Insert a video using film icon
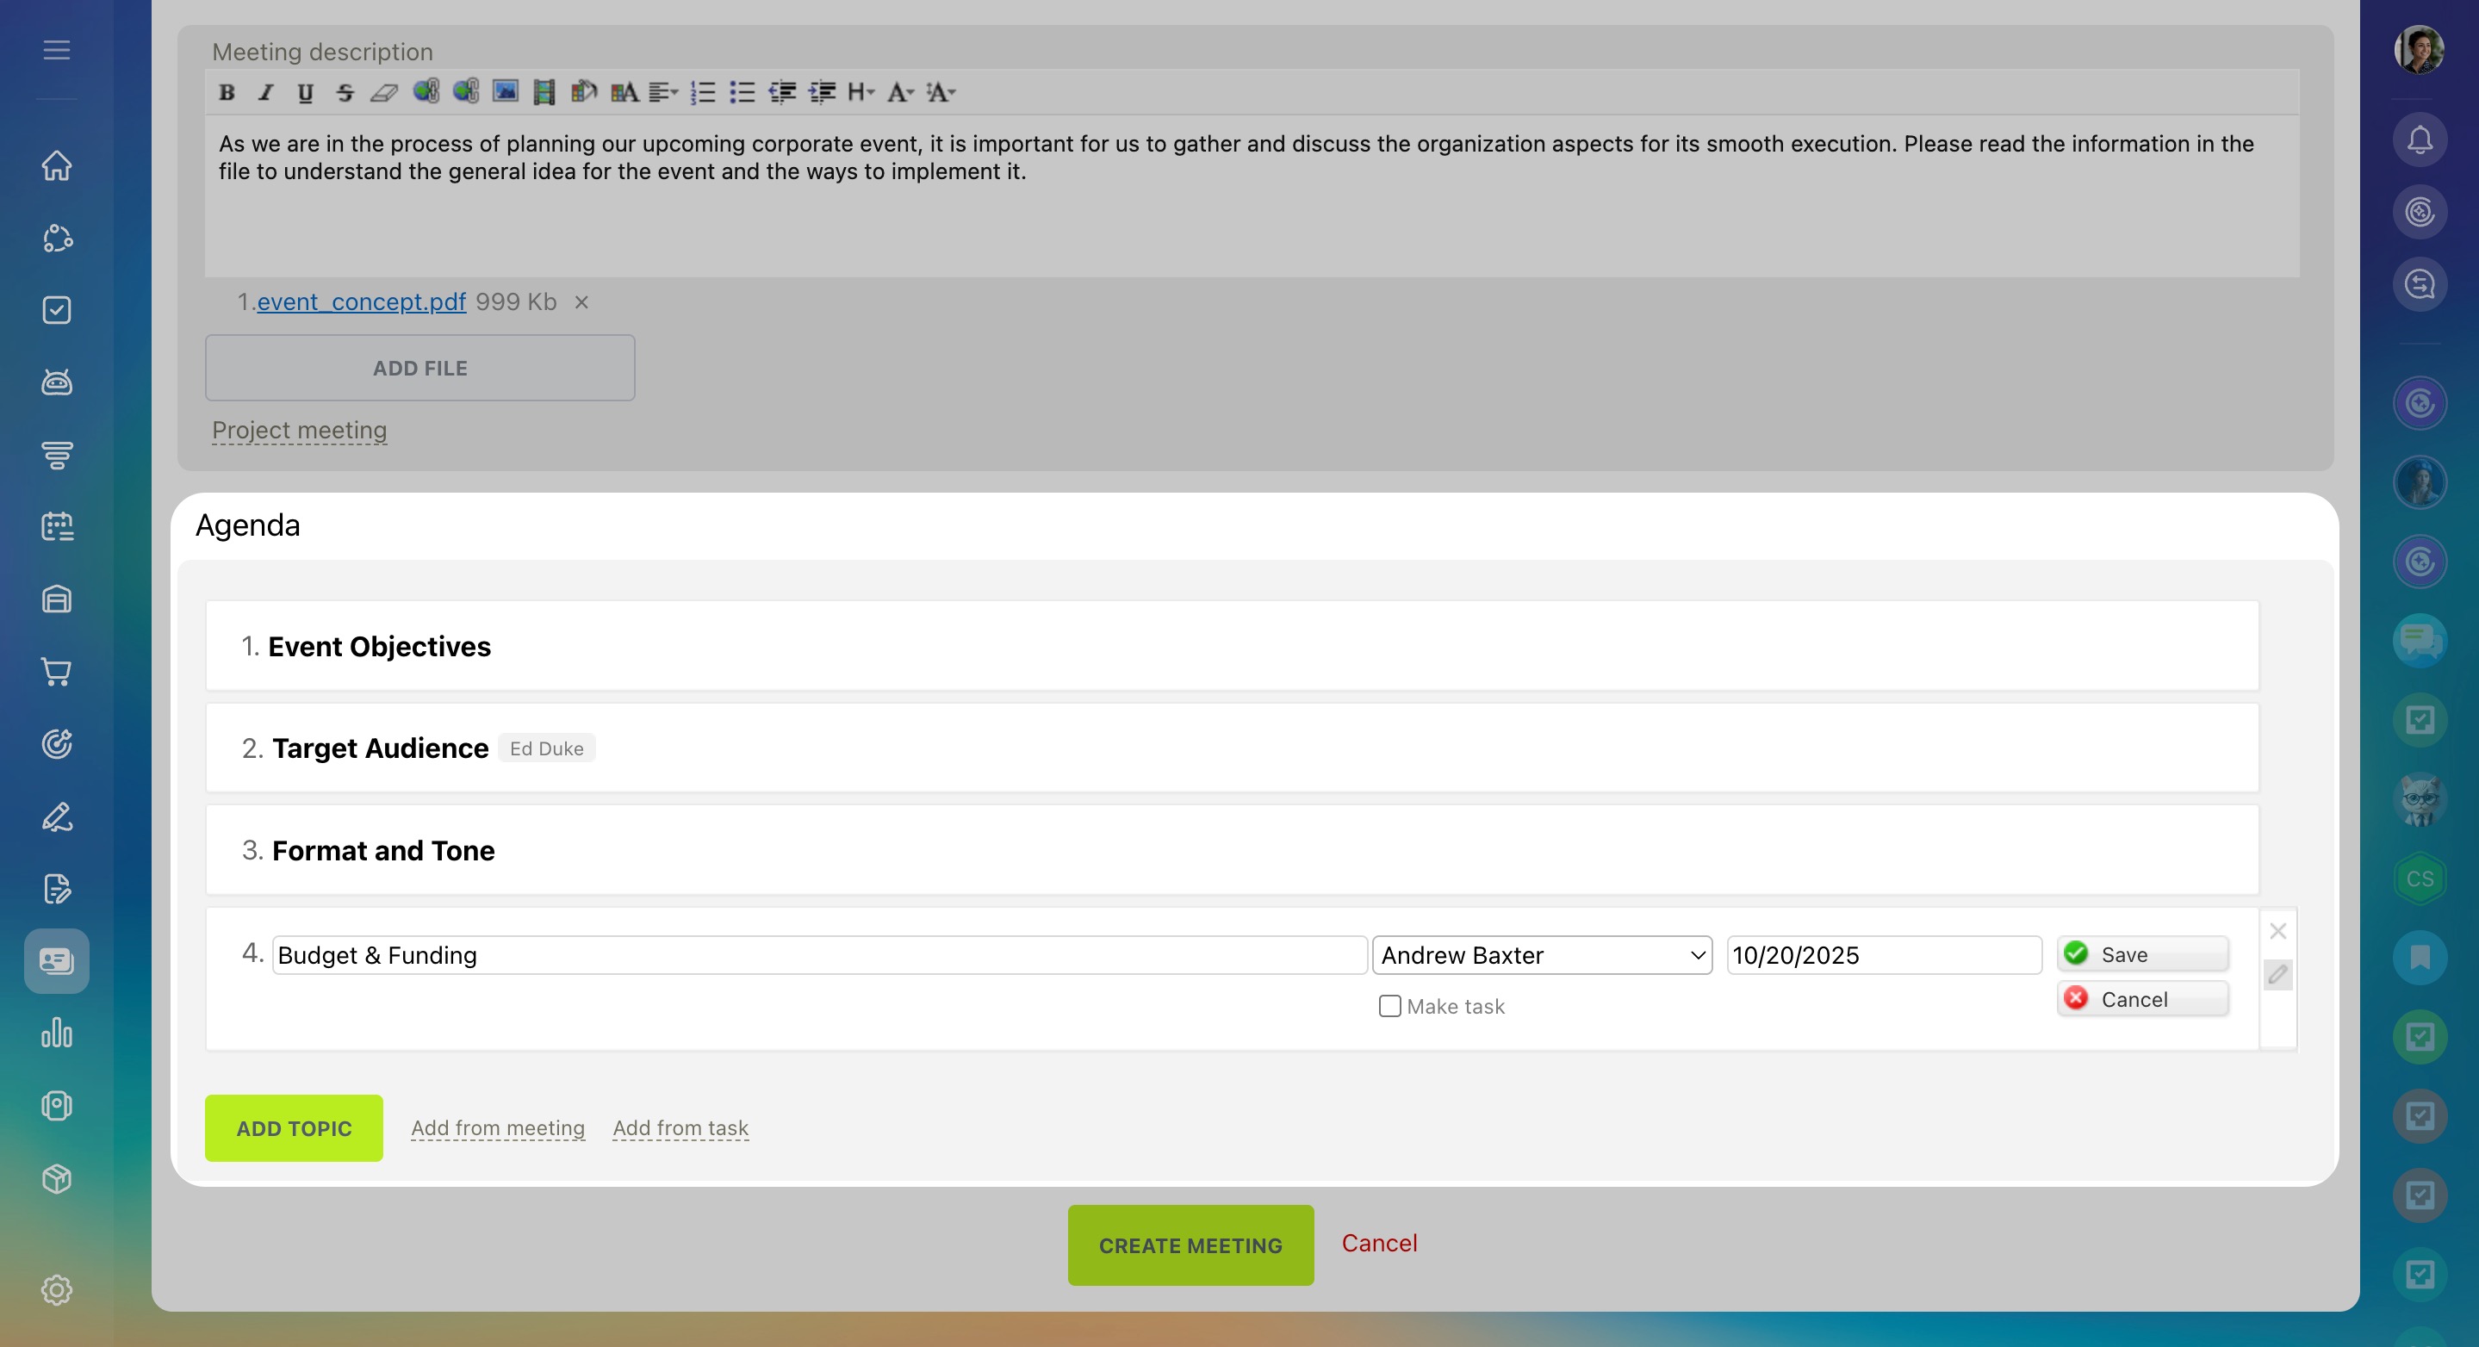The image size is (2479, 1347). tap(544, 92)
